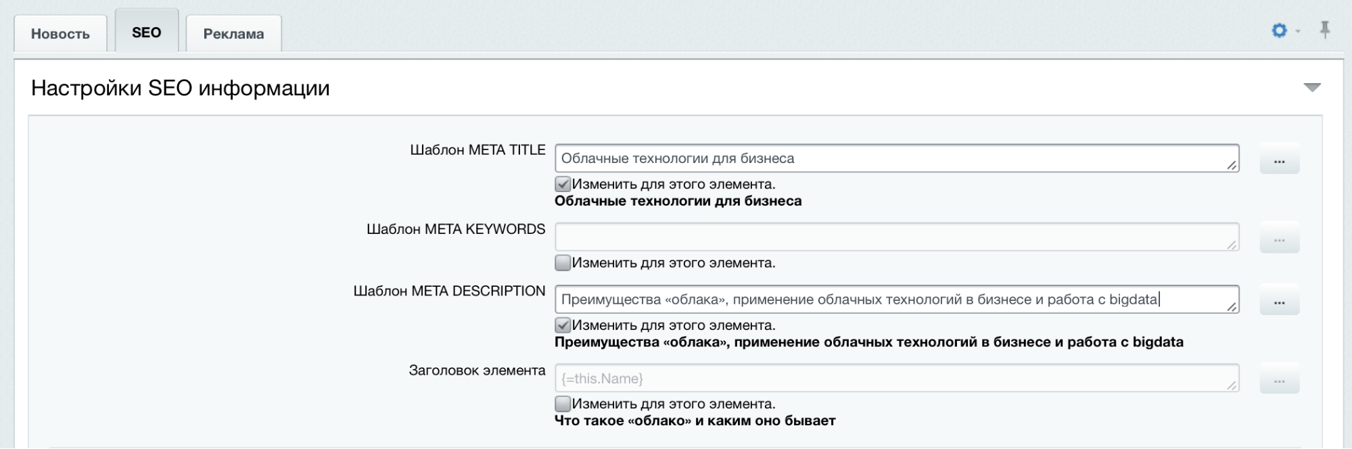Viewport: 1352px width, 449px height.
Task: Click the 'Шаблон META KEYWORDS' label
Action: tap(456, 229)
